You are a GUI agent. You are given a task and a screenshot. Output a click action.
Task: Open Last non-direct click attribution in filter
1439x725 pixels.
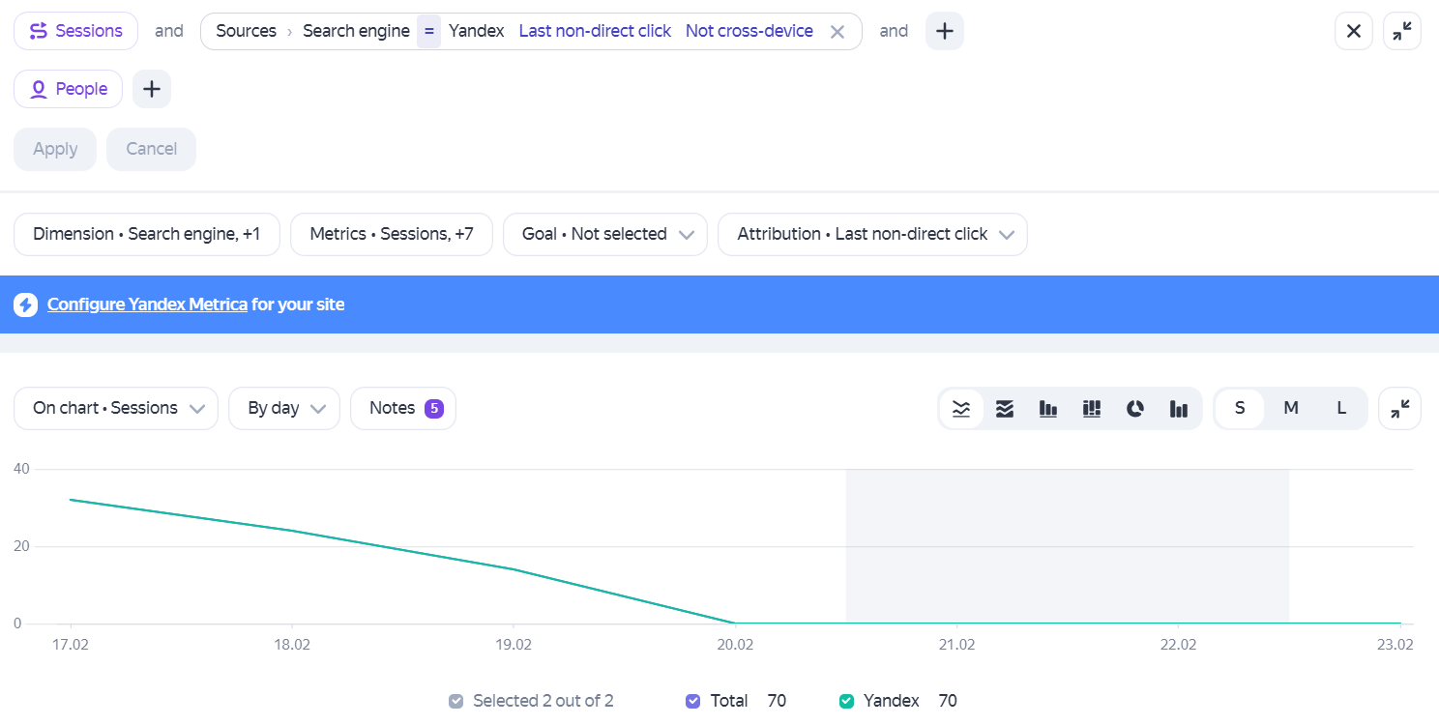click(x=595, y=31)
